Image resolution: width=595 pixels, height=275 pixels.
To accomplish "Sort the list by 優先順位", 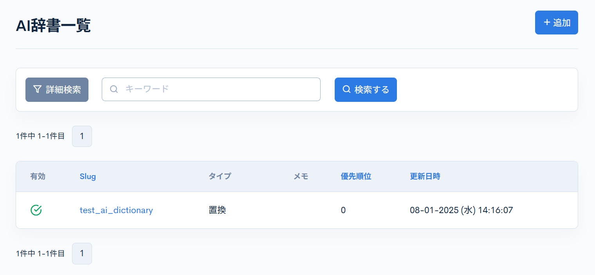I will tap(356, 176).
